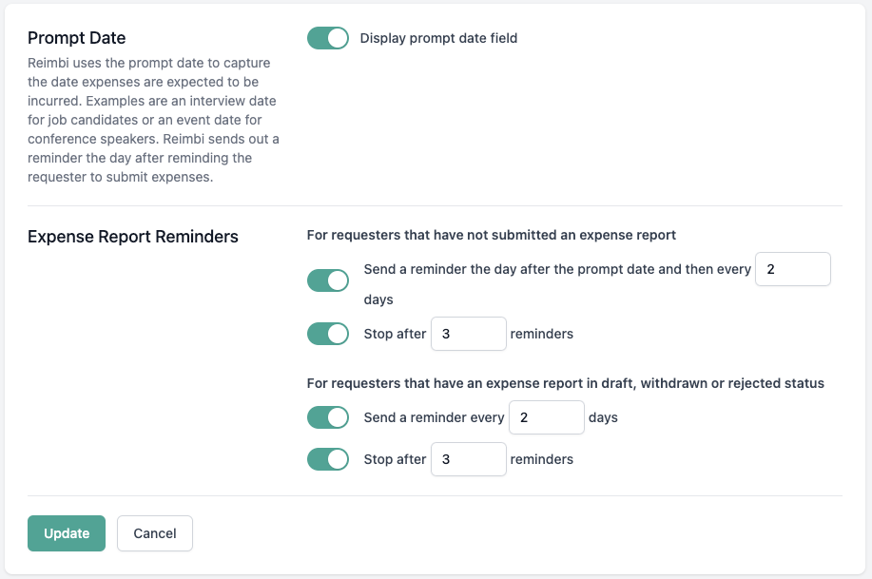This screenshot has width=872, height=579.
Task: Focus Stop after count field for unsubmitted reports
Action: click(468, 334)
